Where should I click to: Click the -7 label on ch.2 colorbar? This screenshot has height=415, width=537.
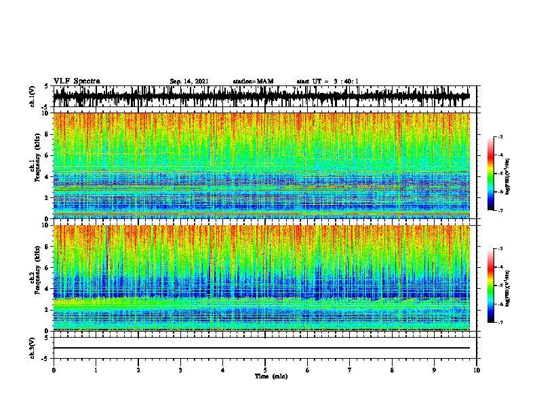tap(500, 323)
